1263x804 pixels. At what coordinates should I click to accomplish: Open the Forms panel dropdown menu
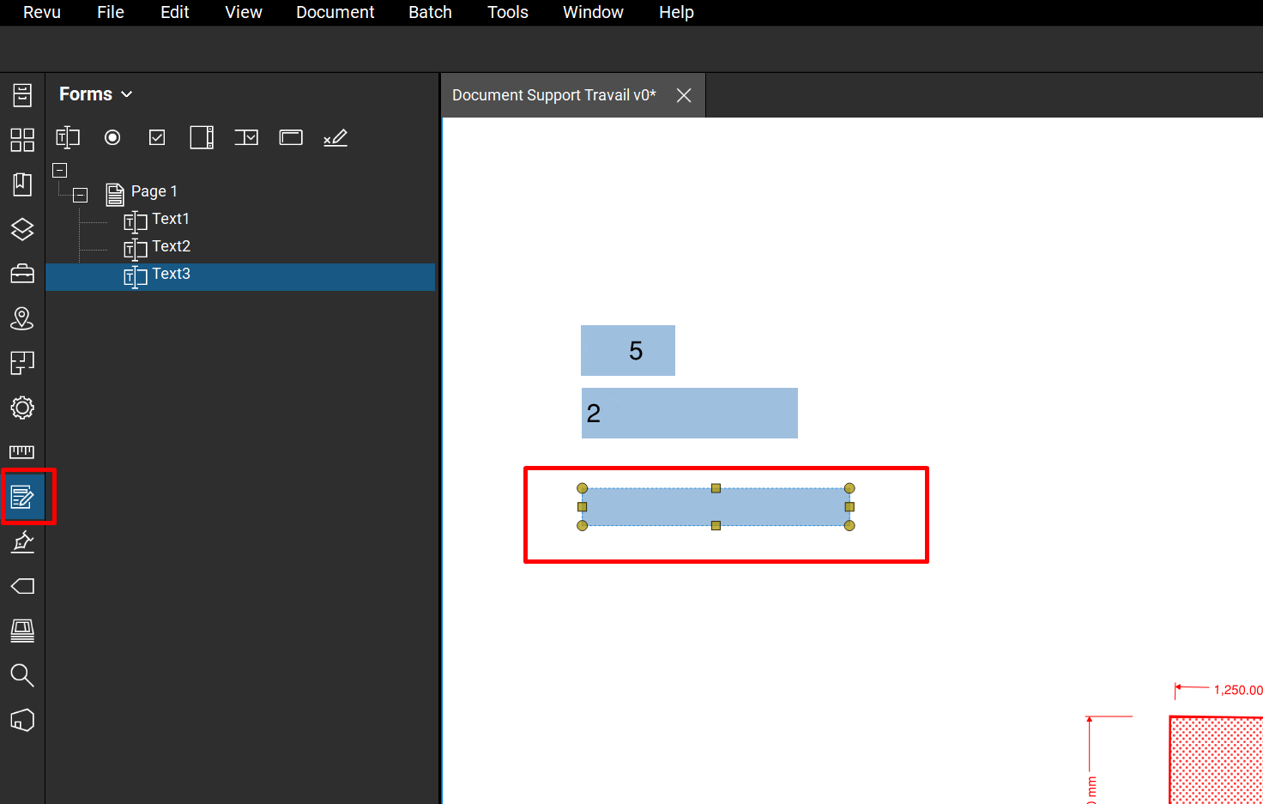95,94
